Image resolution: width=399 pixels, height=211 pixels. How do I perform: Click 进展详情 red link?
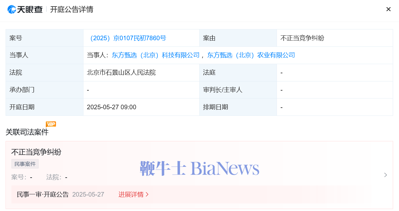click(x=131, y=194)
